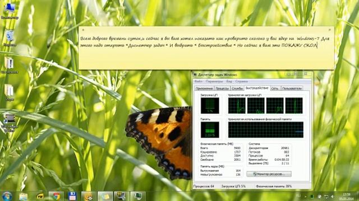Add a new sticky note with plus
This screenshot has height=201, width=359.
83,30
